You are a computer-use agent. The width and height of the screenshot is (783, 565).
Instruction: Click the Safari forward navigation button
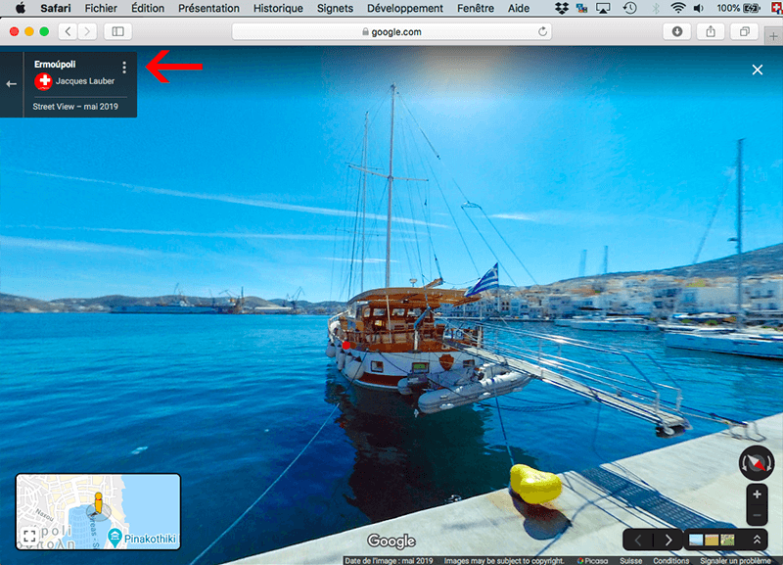coord(87,31)
